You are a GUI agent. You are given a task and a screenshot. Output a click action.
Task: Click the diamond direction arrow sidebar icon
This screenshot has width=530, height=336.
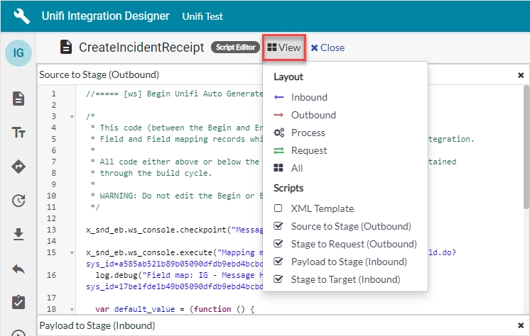18,167
